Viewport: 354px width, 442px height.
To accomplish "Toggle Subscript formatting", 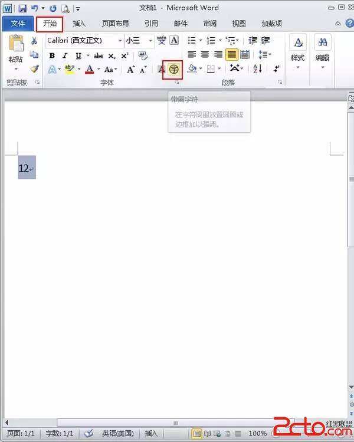I will click(x=112, y=56).
